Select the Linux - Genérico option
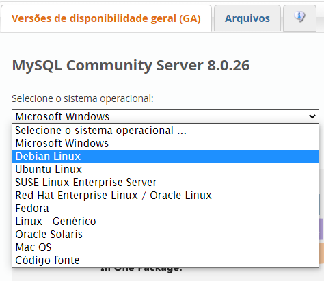The width and height of the screenshot is (324, 281). (165, 222)
